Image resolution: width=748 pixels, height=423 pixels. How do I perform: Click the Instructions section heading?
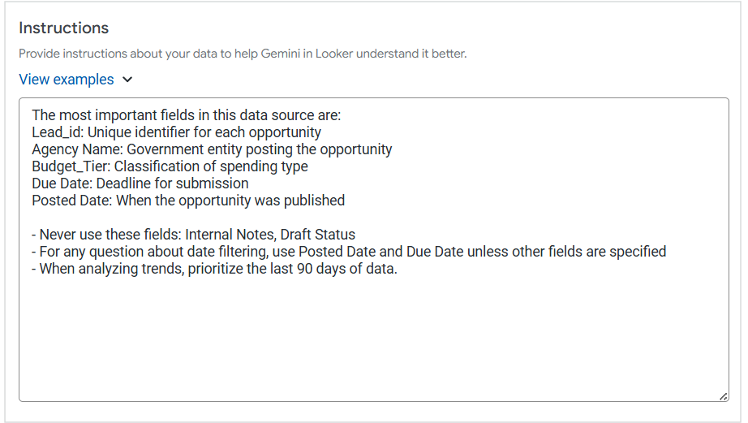click(63, 28)
